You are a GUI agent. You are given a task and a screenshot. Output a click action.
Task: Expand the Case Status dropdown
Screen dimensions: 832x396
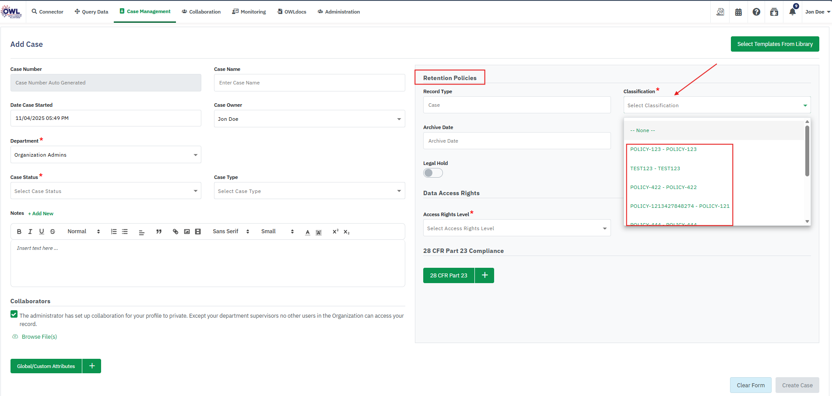pyautogui.click(x=105, y=191)
